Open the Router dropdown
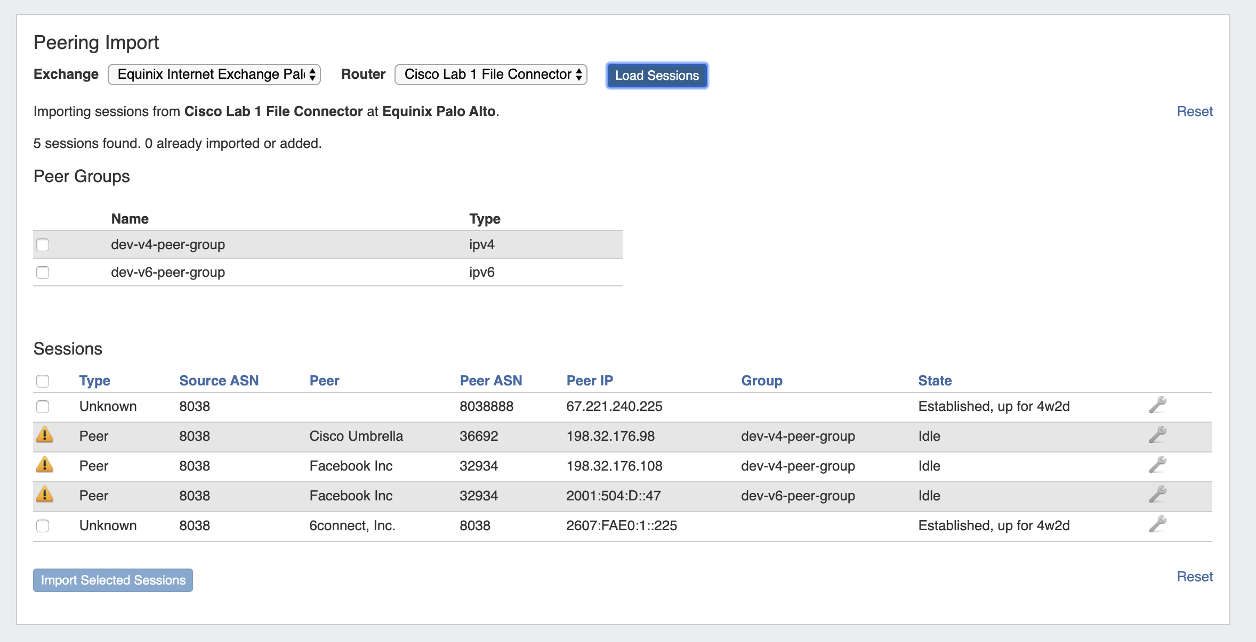1256x642 pixels. 490,75
